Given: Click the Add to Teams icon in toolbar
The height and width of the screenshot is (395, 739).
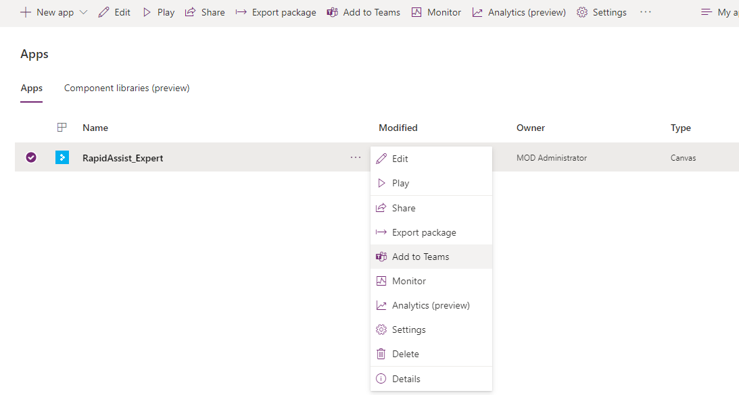Looking at the screenshot, I should (332, 12).
